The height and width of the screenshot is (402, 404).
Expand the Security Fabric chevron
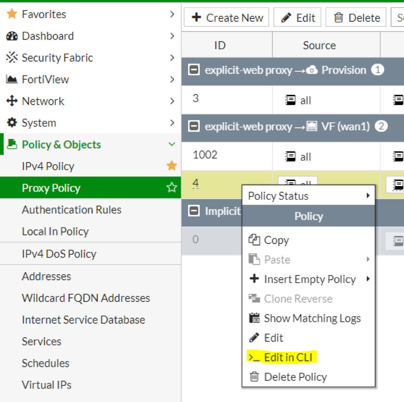(172, 57)
